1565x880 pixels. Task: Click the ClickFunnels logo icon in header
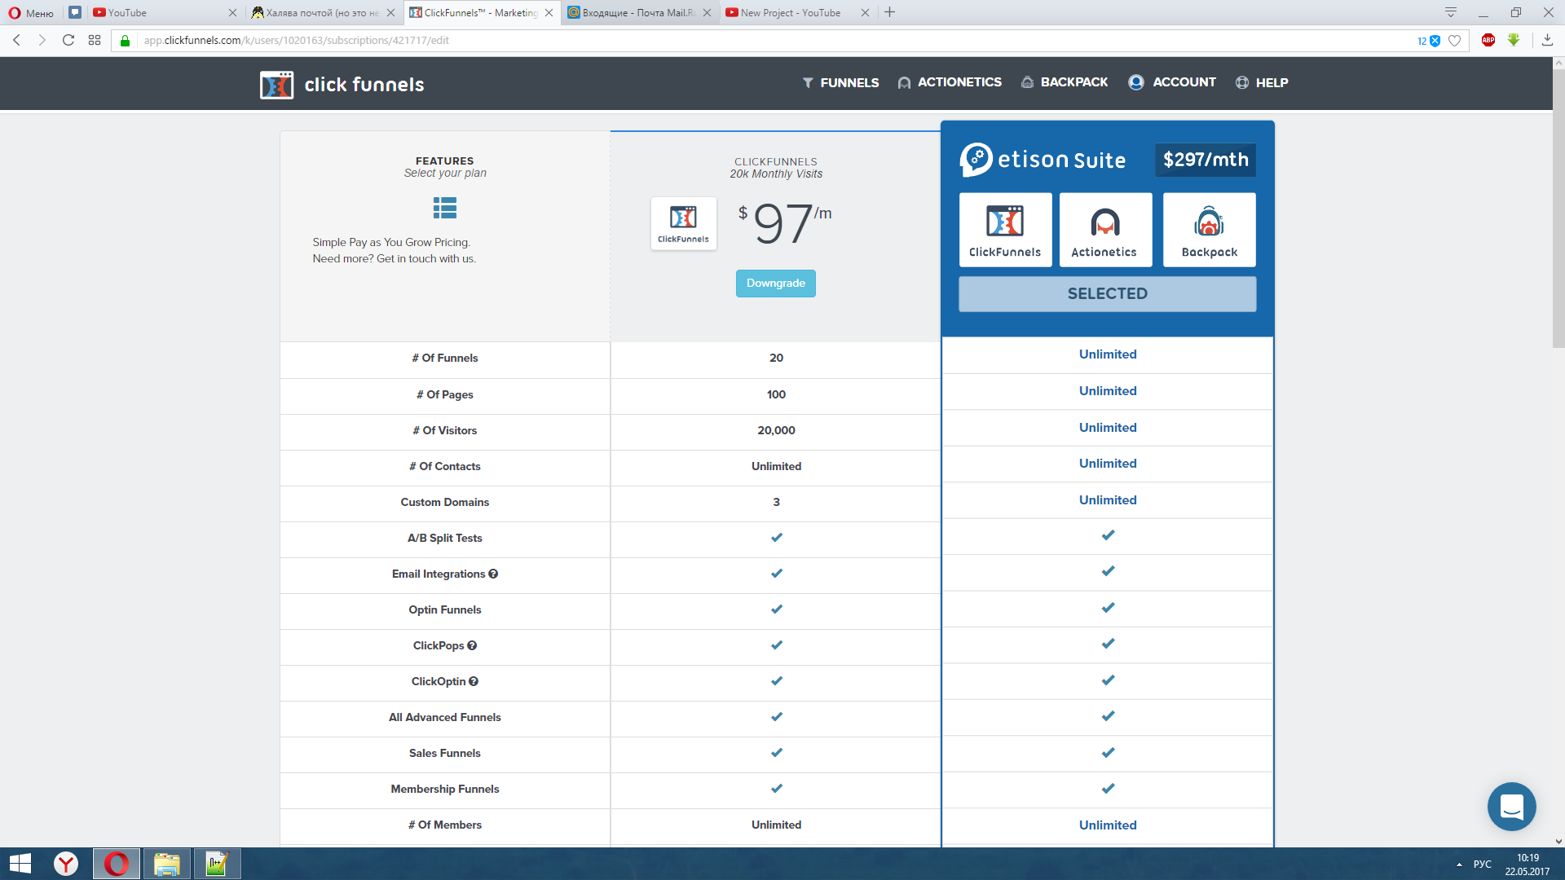276,85
